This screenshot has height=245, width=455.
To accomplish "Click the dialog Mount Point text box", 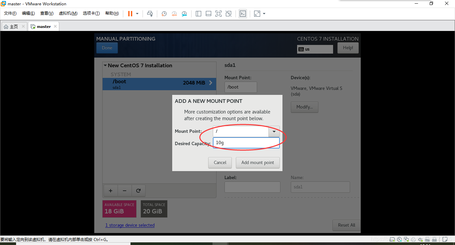I will pos(241,131).
